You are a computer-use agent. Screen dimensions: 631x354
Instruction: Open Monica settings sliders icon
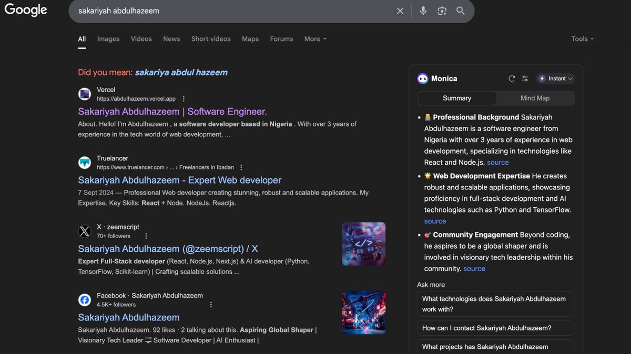(525, 79)
